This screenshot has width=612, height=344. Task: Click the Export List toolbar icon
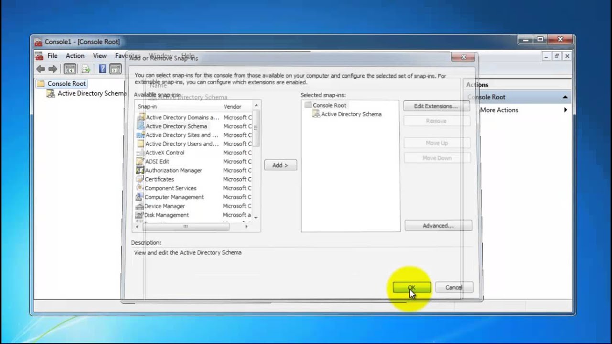86,69
